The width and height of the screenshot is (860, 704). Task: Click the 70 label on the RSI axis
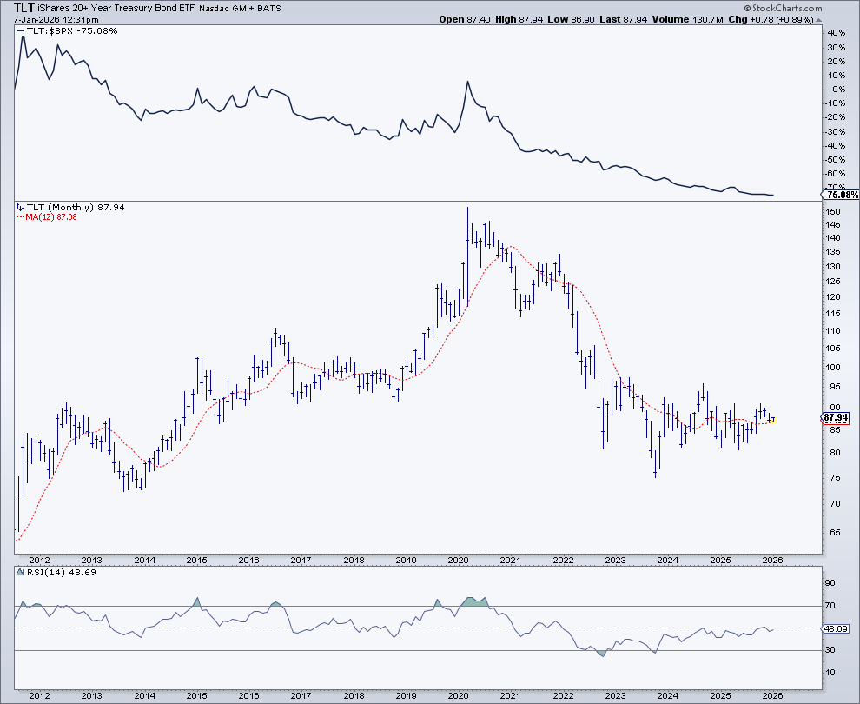click(830, 606)
